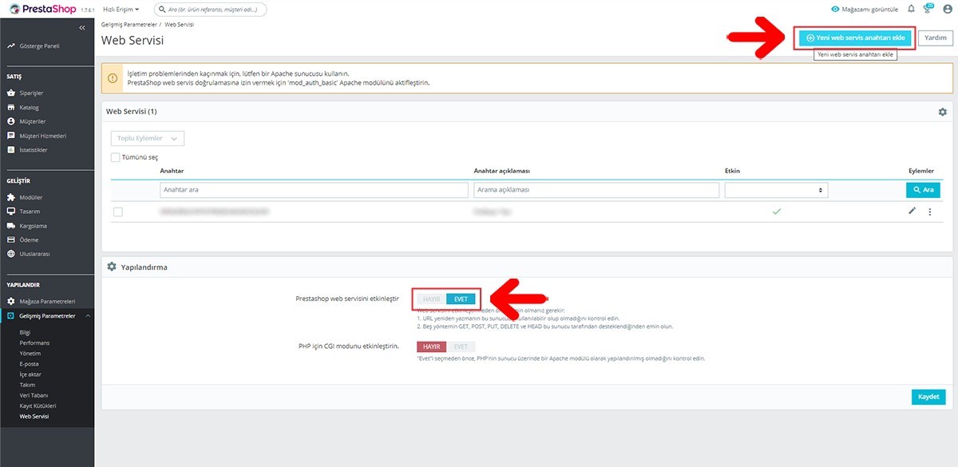This screenshot has height=467, width=958.
Task: Open the user profile avatar icon
Action: pyautogui.click(x=946, y=10)
